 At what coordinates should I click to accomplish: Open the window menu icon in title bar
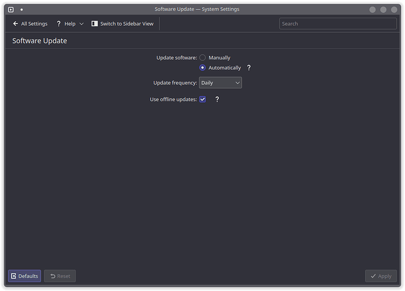tap(11, 9)
